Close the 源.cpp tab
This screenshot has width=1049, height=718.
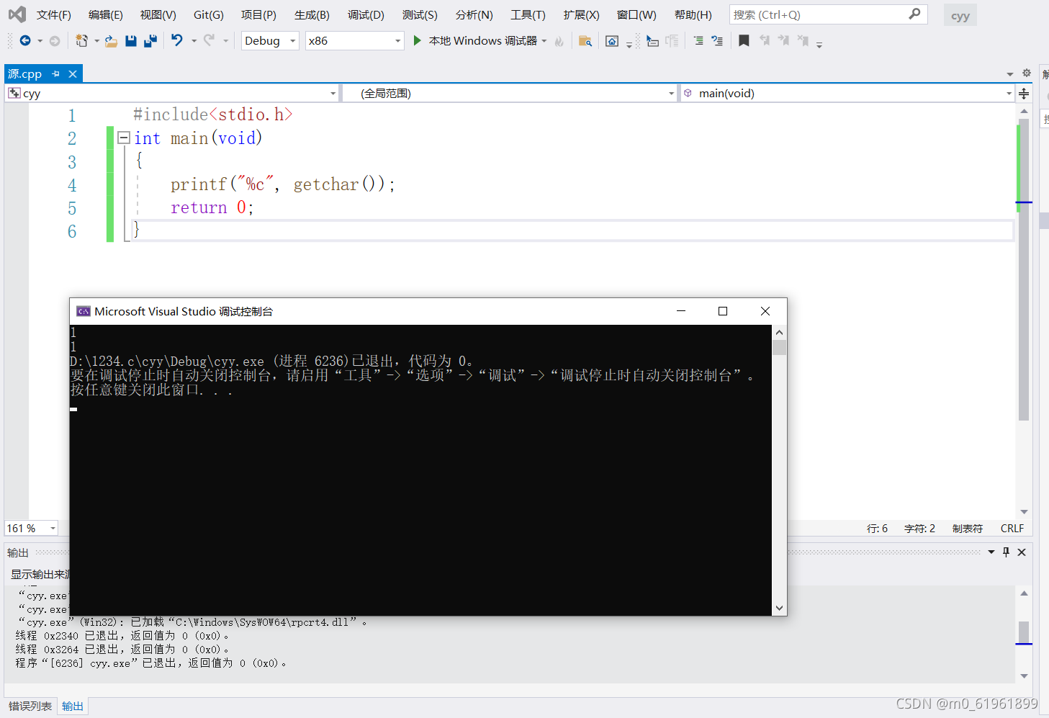(x=73, y=73)
